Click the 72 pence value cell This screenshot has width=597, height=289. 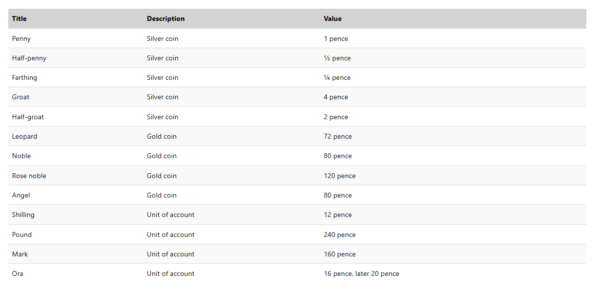click(338, 136)
